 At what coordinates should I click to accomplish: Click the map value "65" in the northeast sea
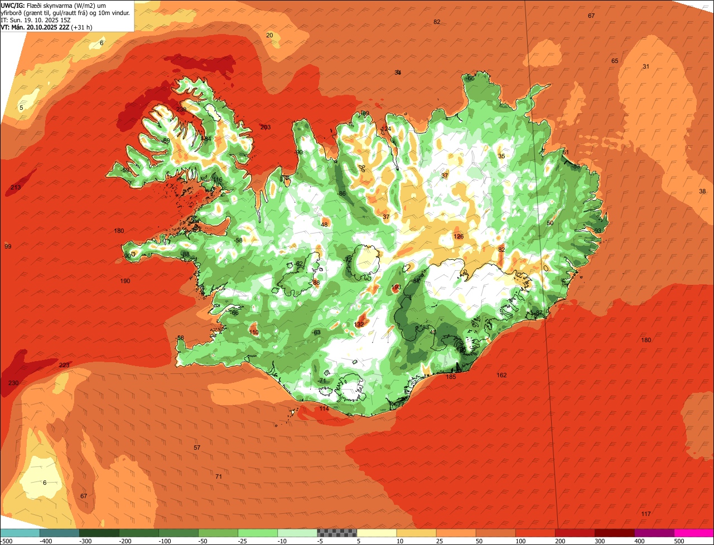coord(615,61)
